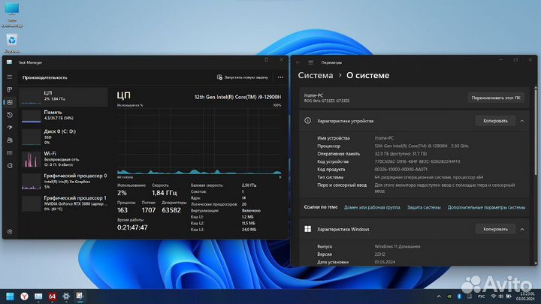This screenshot has width=541, height=304.
Task: Collapse the Windows specifications section
Action: (524, 229)
